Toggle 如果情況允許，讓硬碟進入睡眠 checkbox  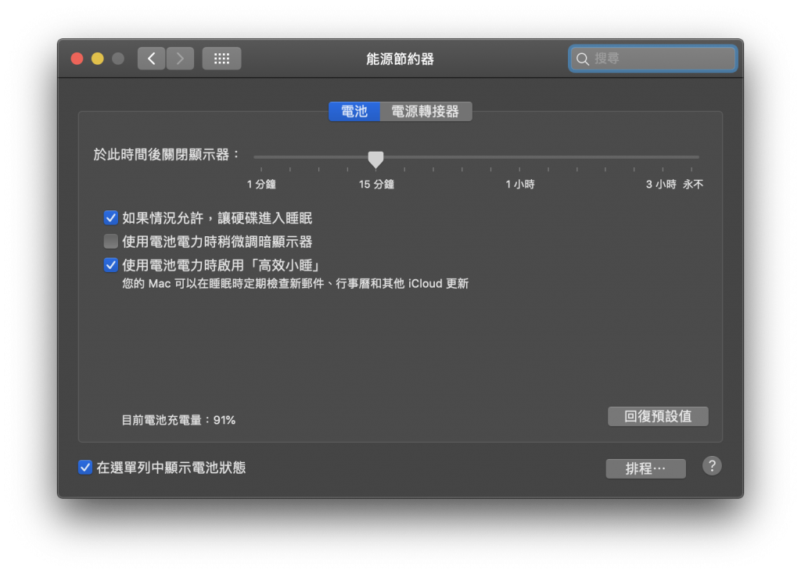(111, 218)
